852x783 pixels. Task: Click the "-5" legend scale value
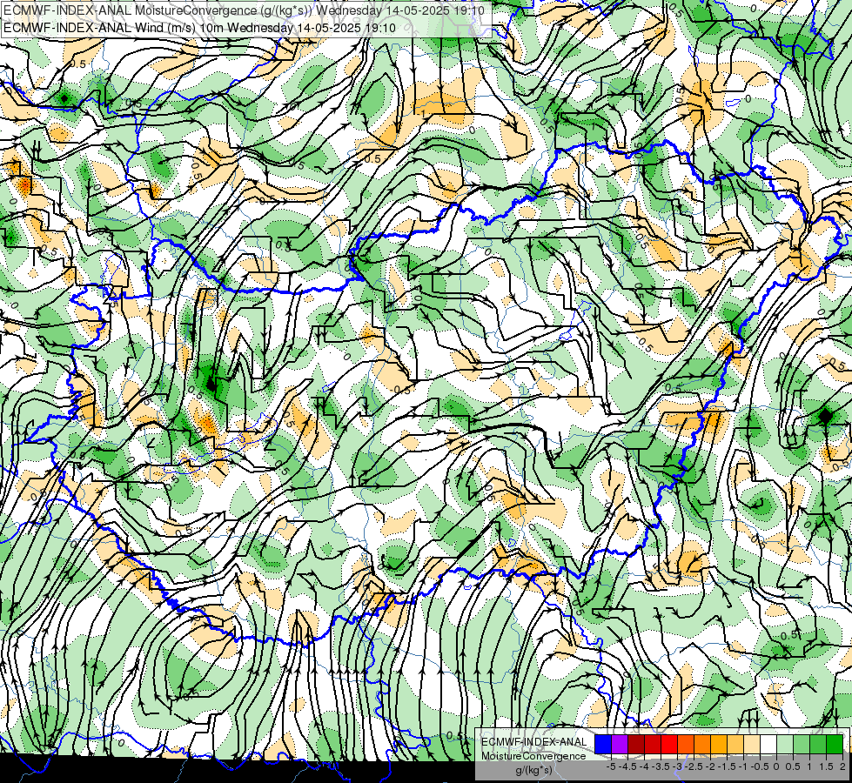(x=611, y=766)
